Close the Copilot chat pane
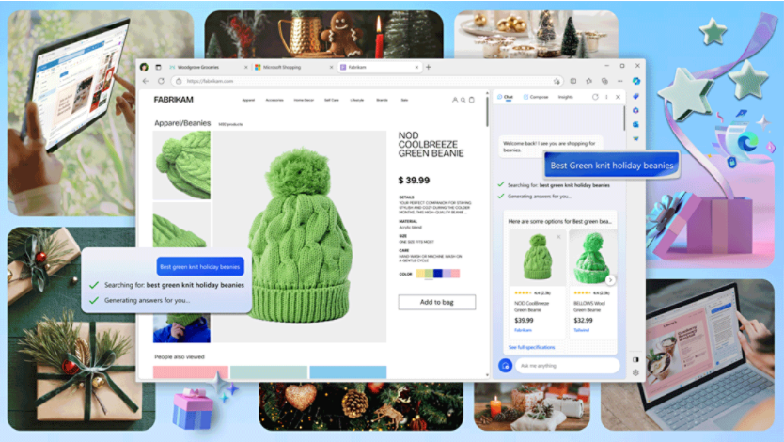 (x=618, y=97)
